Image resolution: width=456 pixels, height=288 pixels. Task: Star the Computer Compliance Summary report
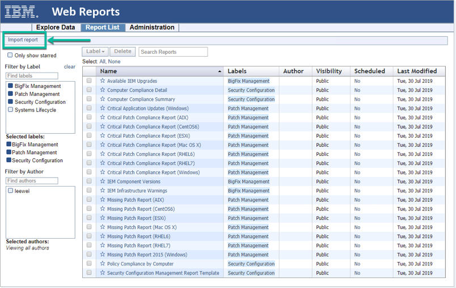pos(102,99)
